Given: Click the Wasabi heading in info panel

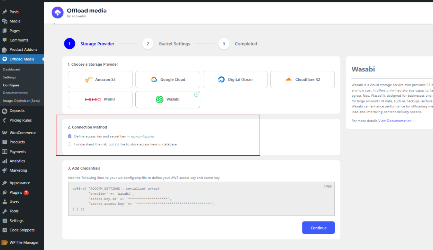Looking at the screenshot, I should pyautogui.click(x=363, y=69).
